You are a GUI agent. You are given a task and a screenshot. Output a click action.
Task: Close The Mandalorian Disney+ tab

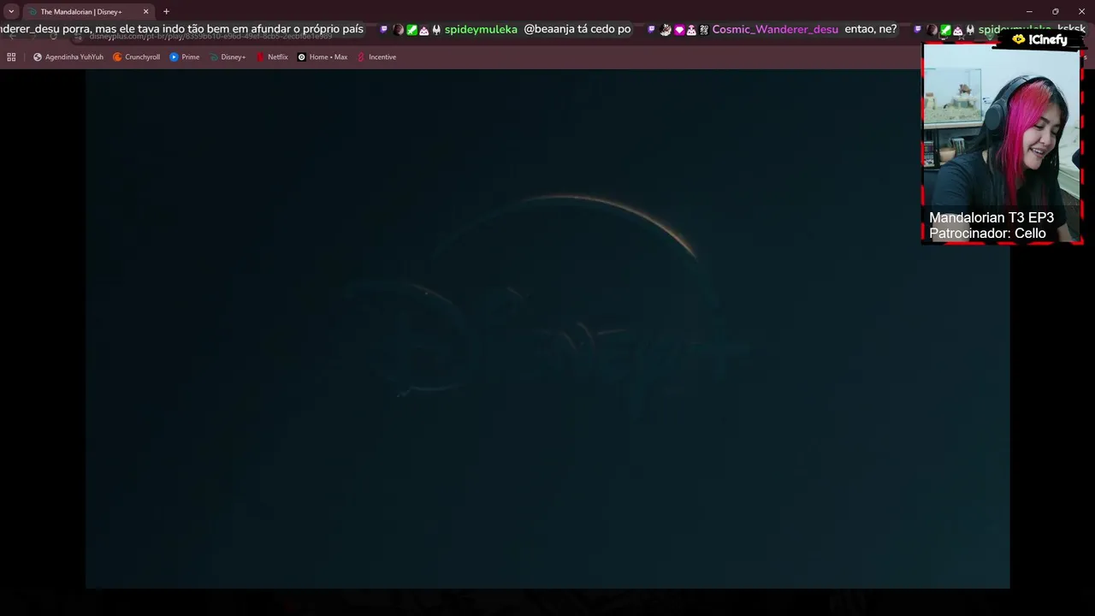pos(145,11)
